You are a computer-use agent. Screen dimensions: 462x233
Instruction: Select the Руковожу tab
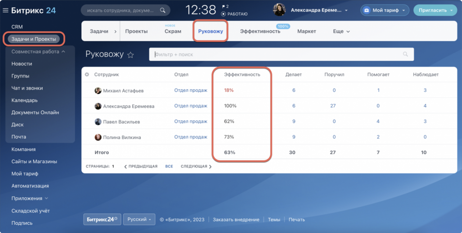211,31
